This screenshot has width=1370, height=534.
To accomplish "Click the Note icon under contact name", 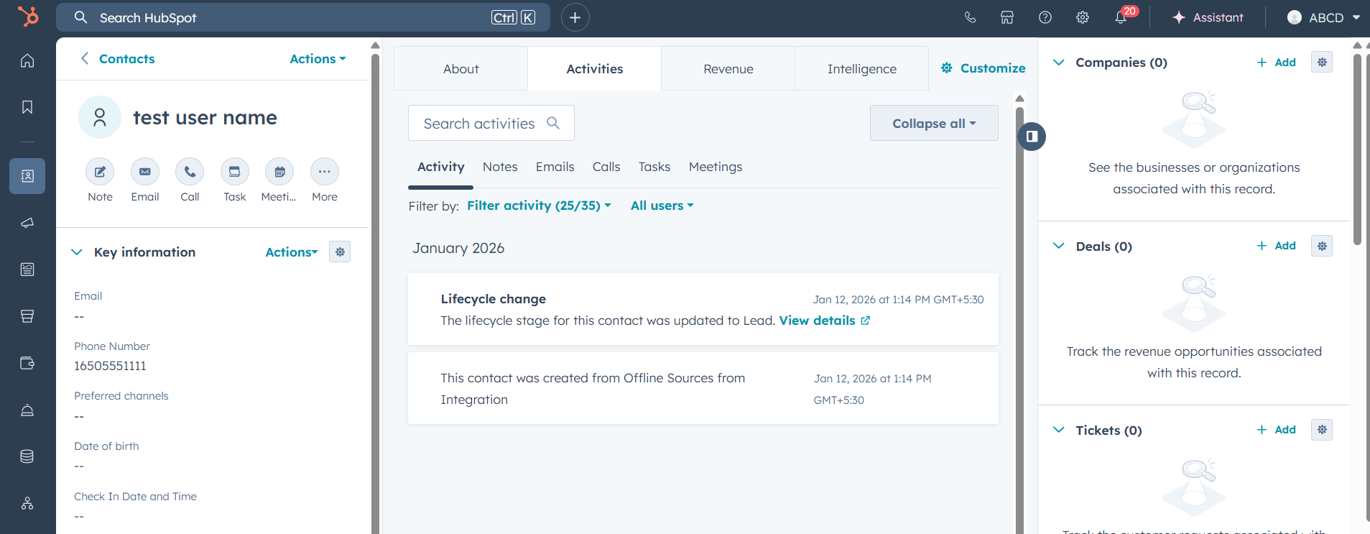I will (100, 172).
